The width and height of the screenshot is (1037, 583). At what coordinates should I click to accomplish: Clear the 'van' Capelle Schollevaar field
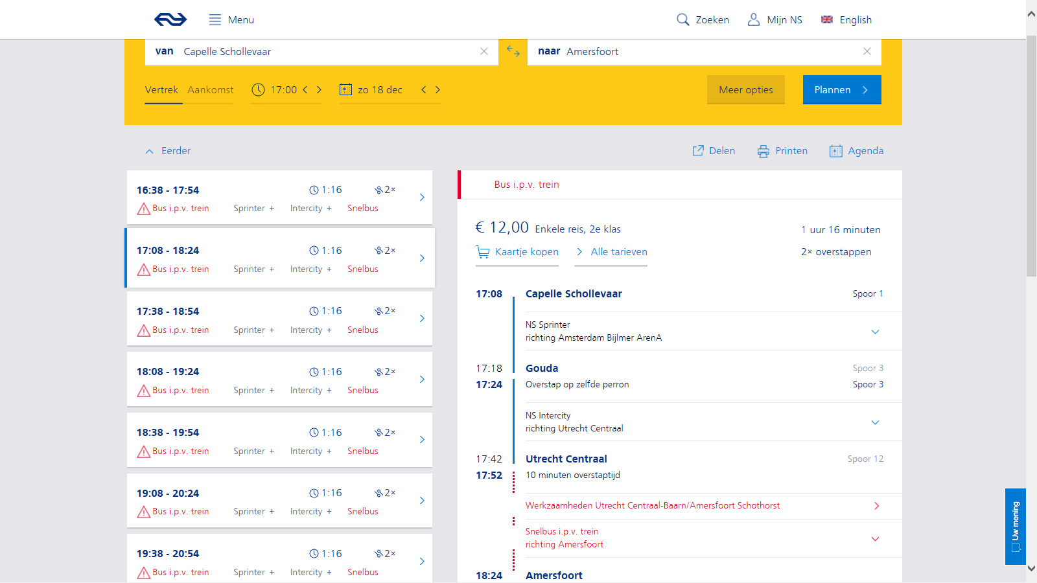click(x=484, y=51)
